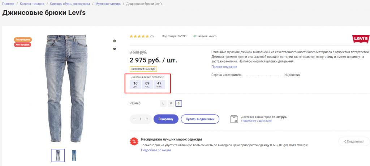Click Купить в один клик button

tap(200, 119)
